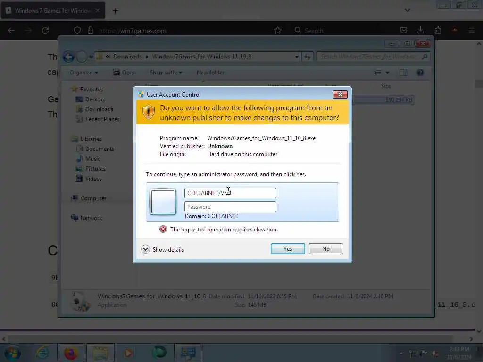Image resolution: width=483 pixels, height=362 pixels.
Task: Open Internet Explorer from the taskbar
Action: [x=42, y=353]
